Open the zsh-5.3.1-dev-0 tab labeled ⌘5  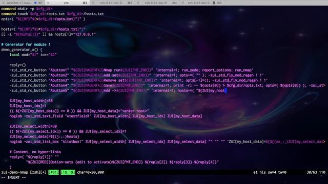point(198,3)
